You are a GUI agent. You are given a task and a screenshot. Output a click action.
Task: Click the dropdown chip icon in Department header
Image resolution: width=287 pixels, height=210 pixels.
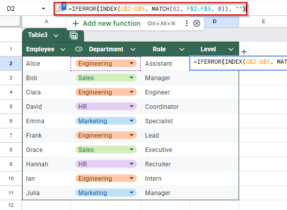(79, 49)
